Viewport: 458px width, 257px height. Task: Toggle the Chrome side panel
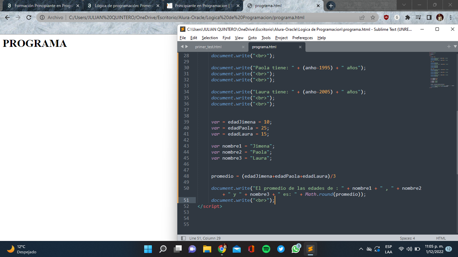pos(429,17)
